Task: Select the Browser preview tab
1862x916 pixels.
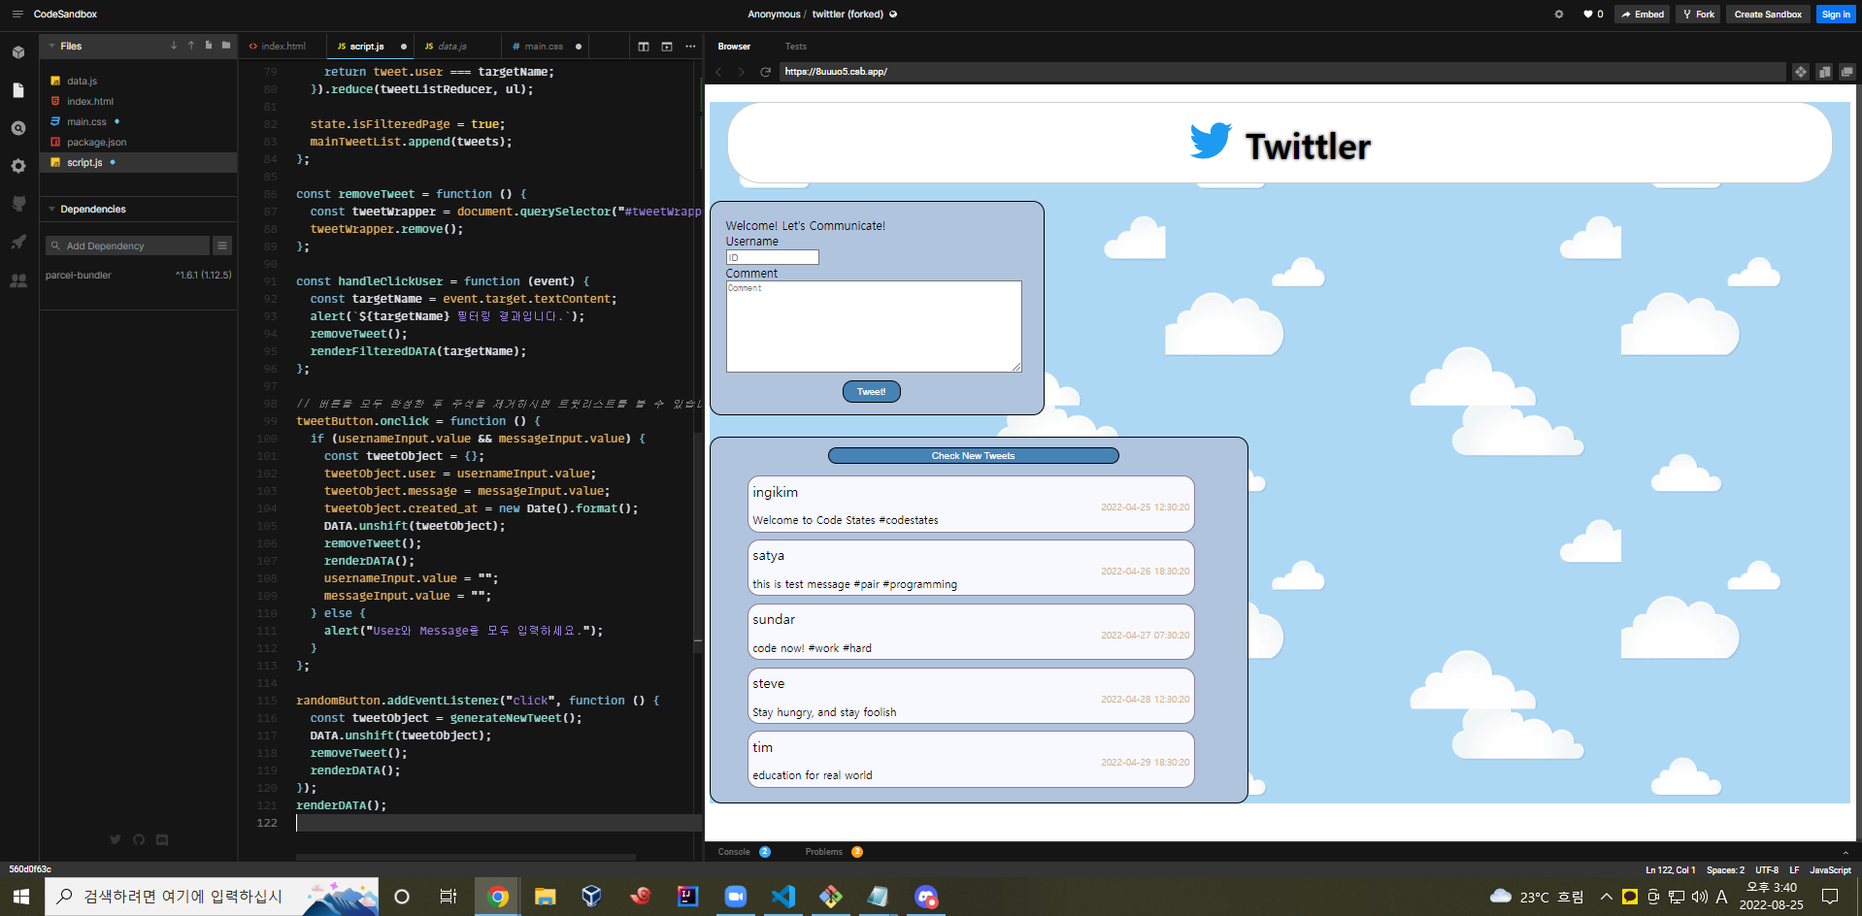Action: [734, 47]
